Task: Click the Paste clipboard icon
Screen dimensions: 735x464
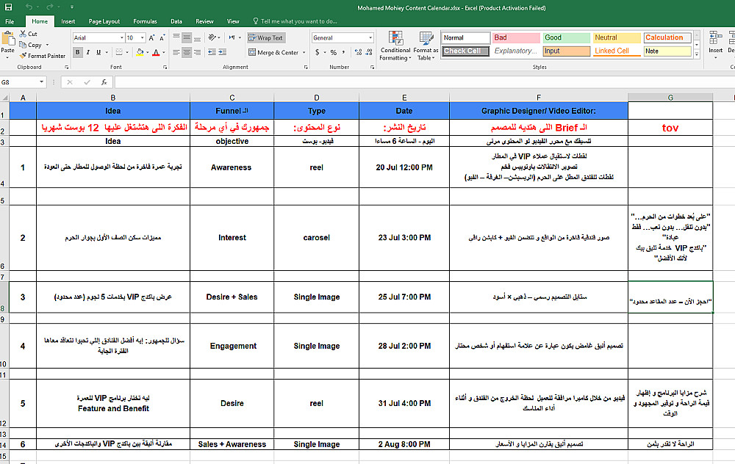Action: pos(7,38)
